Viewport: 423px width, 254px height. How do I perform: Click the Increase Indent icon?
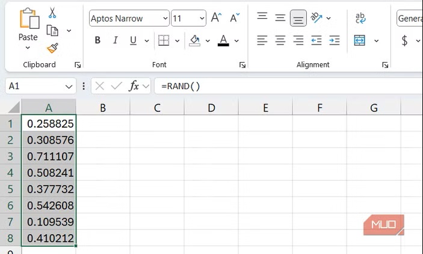tap(335, 40)
